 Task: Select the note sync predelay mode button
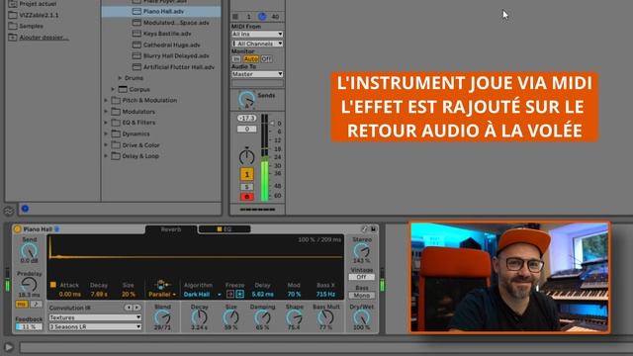coord(36,304)
